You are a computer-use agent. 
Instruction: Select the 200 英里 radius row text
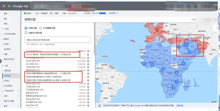click(x=48, y=80)
